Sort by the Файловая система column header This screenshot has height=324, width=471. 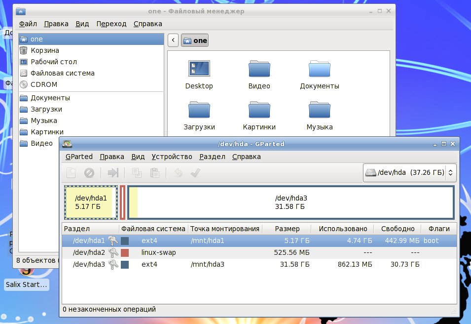[x=153, y=229]
